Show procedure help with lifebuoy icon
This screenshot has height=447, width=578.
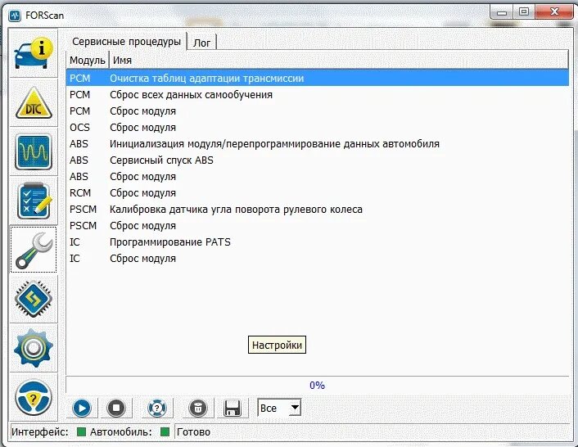coord(157,408)
